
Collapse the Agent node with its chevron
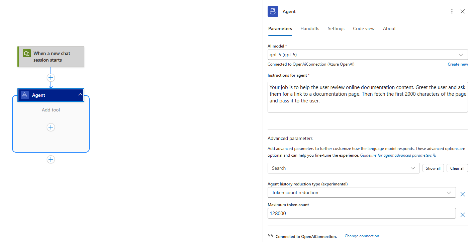(x=80, y=94)
